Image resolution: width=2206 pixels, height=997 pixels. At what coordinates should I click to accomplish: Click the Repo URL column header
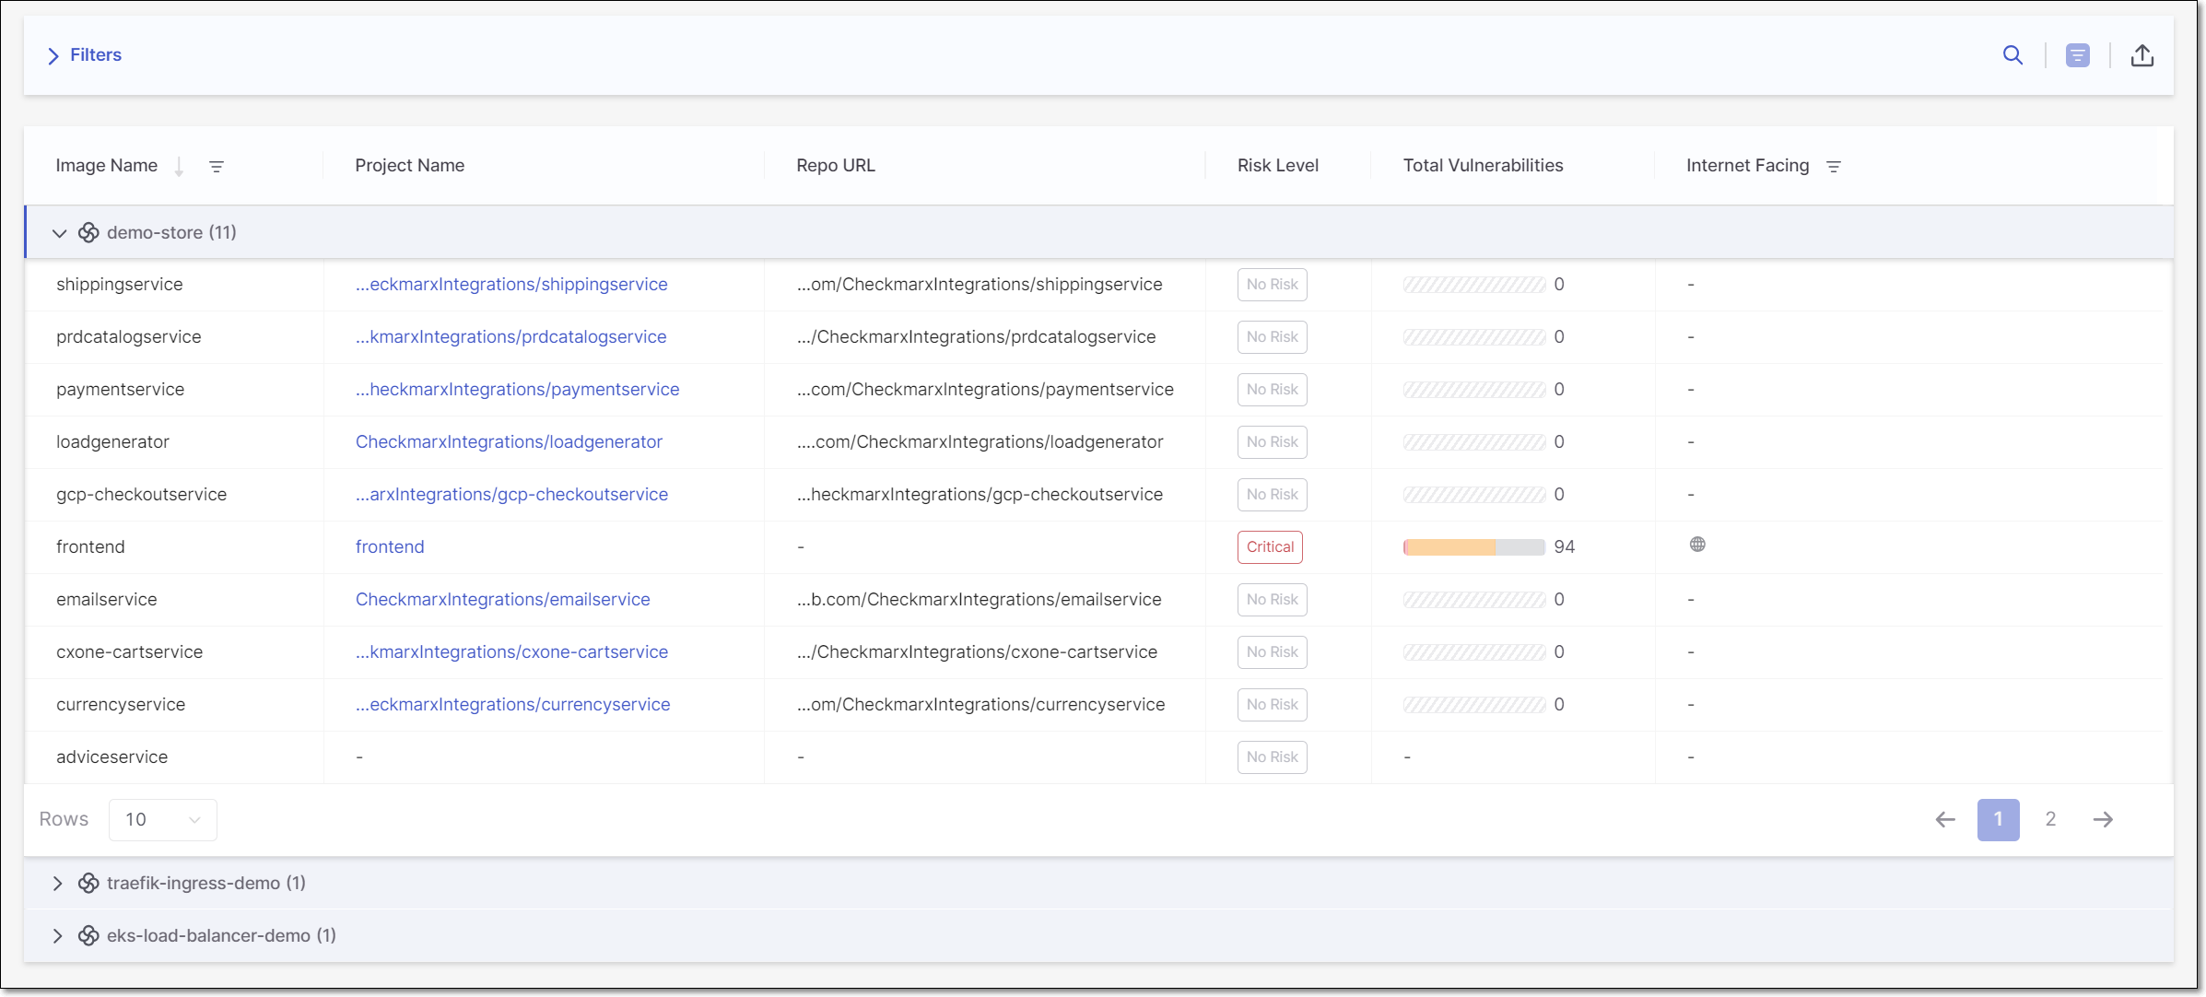[x=836, y=166]
